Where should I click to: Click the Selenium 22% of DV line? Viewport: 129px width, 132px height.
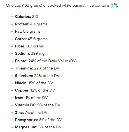pyautogui.click(x=37, y=76)
